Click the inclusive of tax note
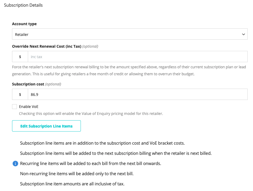The height and width of the screenshot is (191, 253). click(x=72, y=184)
